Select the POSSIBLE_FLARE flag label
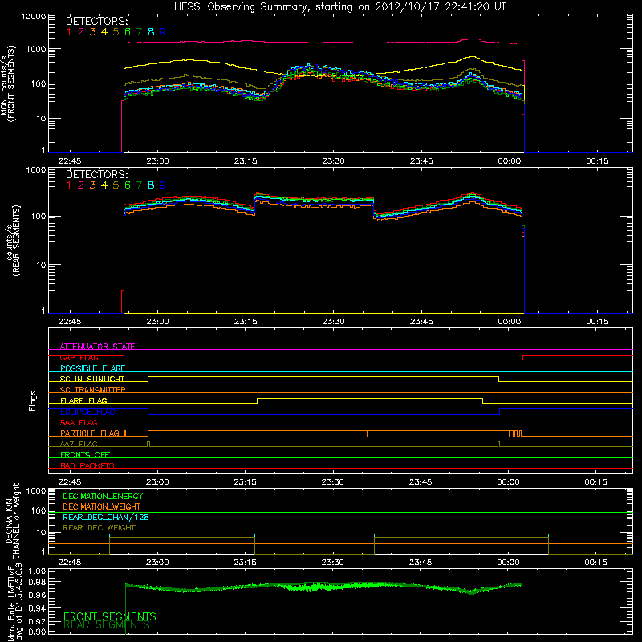 click(92, 368)
